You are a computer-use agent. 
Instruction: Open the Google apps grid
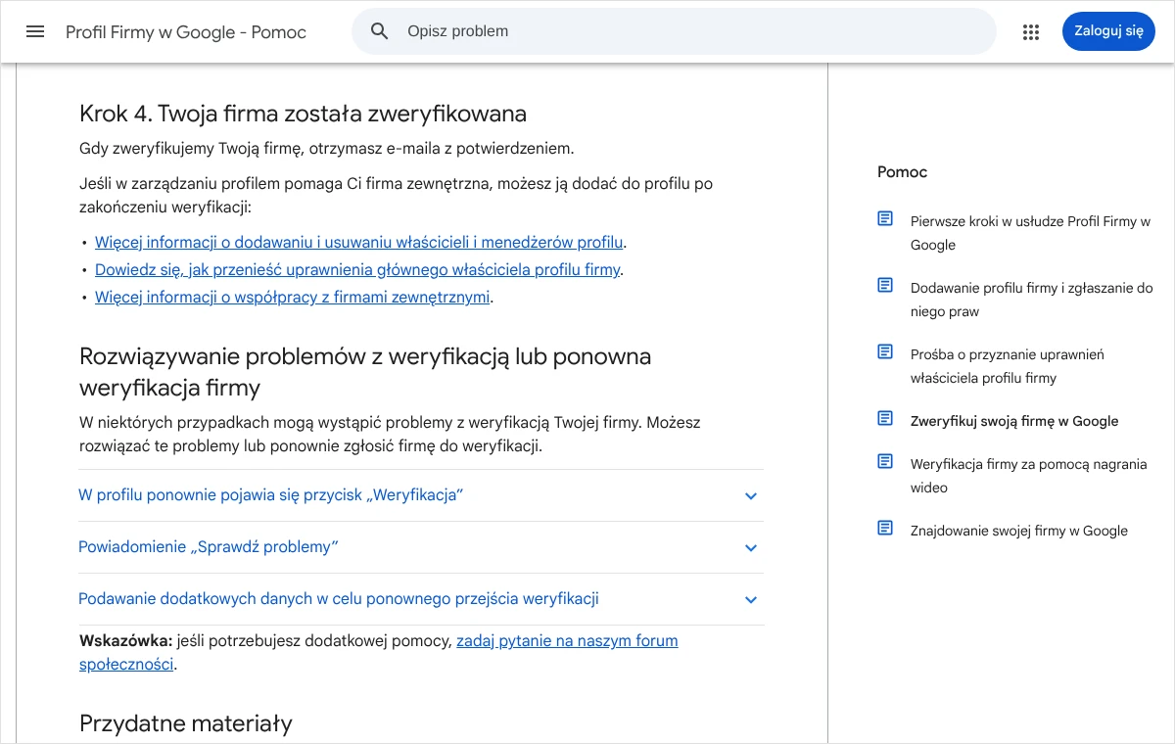pyautogui.click(x=1030, y=31)
